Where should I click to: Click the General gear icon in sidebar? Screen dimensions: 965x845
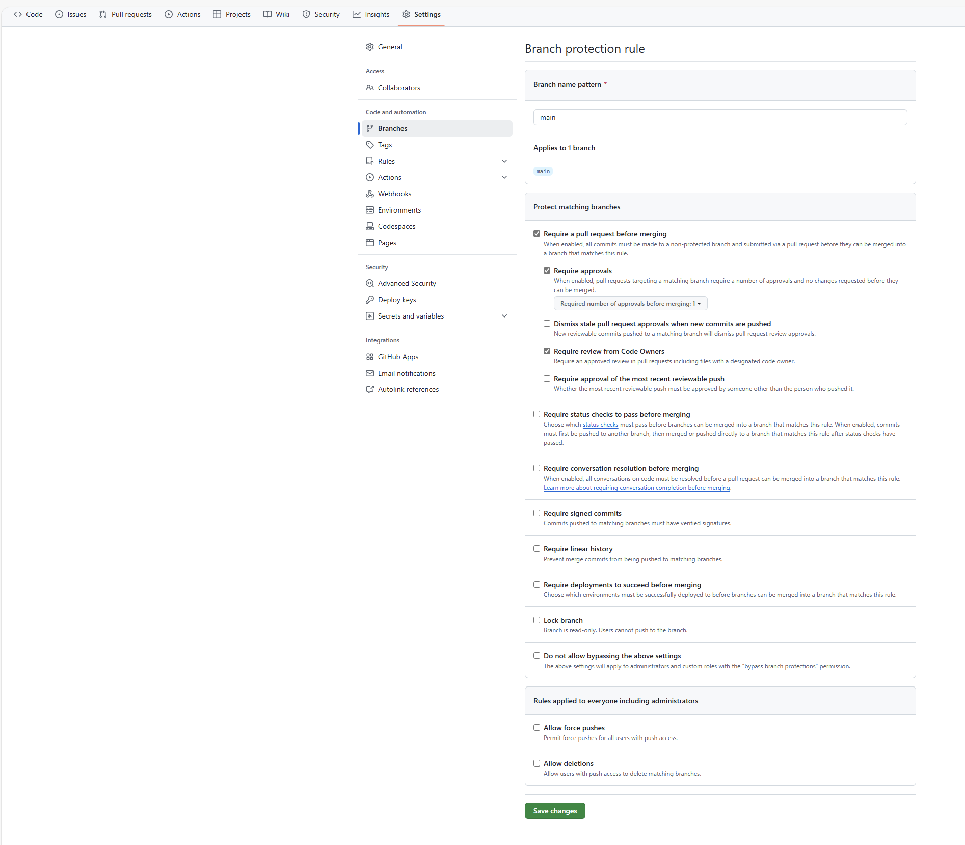tap(370, 47)
